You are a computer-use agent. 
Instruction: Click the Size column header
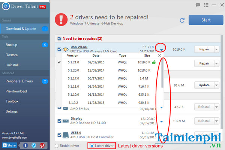[x=147, y=55]
